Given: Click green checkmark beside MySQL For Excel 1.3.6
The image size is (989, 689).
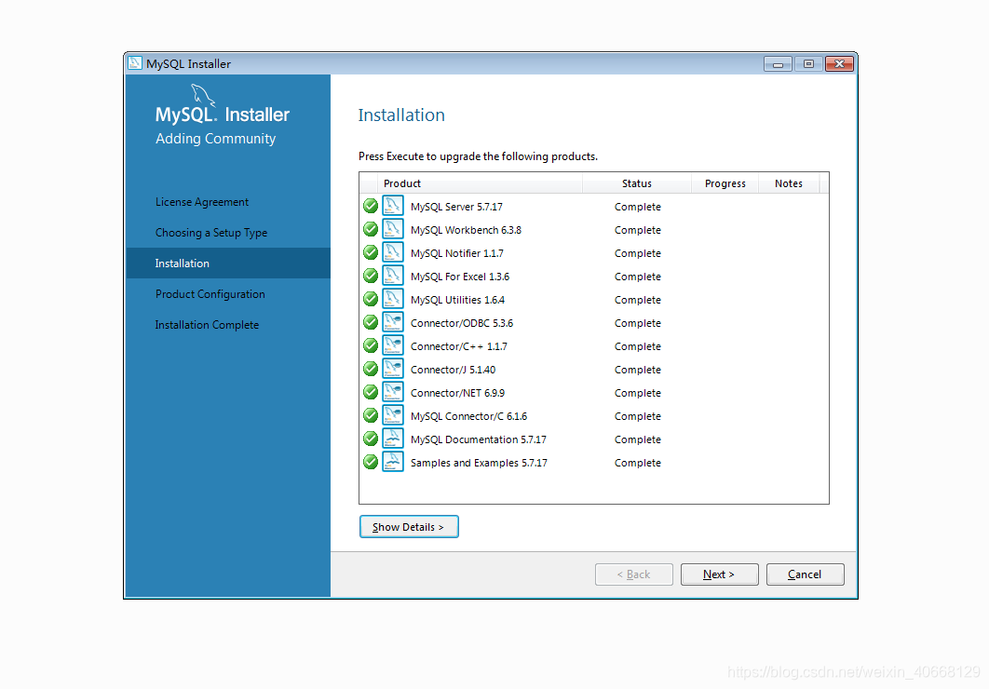Looking at the screenshot, I should click(371, 277).
